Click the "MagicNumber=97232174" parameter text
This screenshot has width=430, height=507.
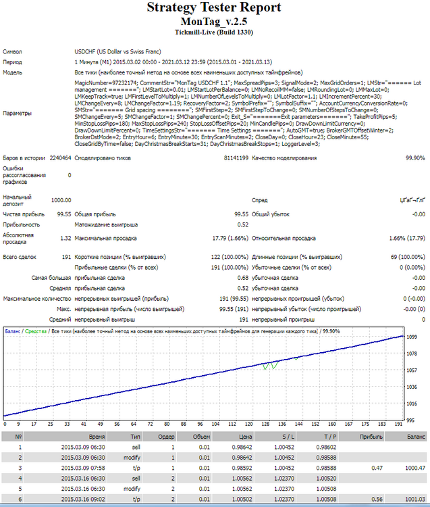[x=106, y=82]
